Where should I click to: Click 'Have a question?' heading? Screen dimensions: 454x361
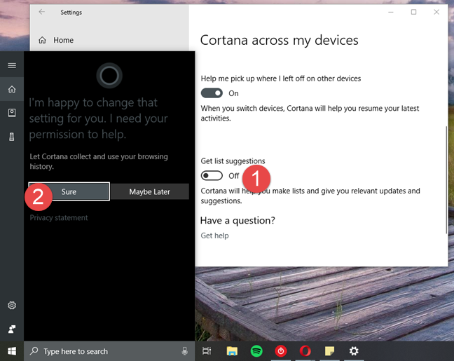pyautogui.click(x=238, y=221)
